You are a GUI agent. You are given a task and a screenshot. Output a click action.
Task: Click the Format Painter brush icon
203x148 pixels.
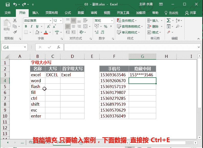(x=15, y=32)
